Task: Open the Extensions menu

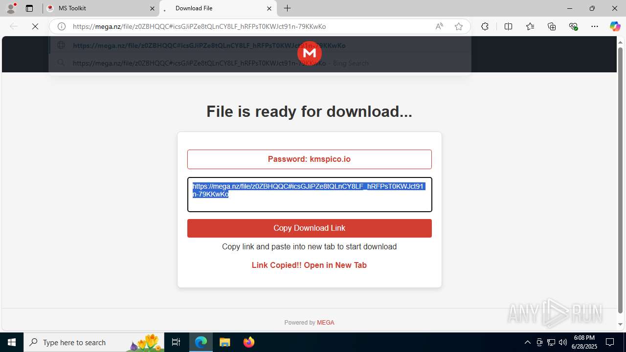Action: point(485,26)
